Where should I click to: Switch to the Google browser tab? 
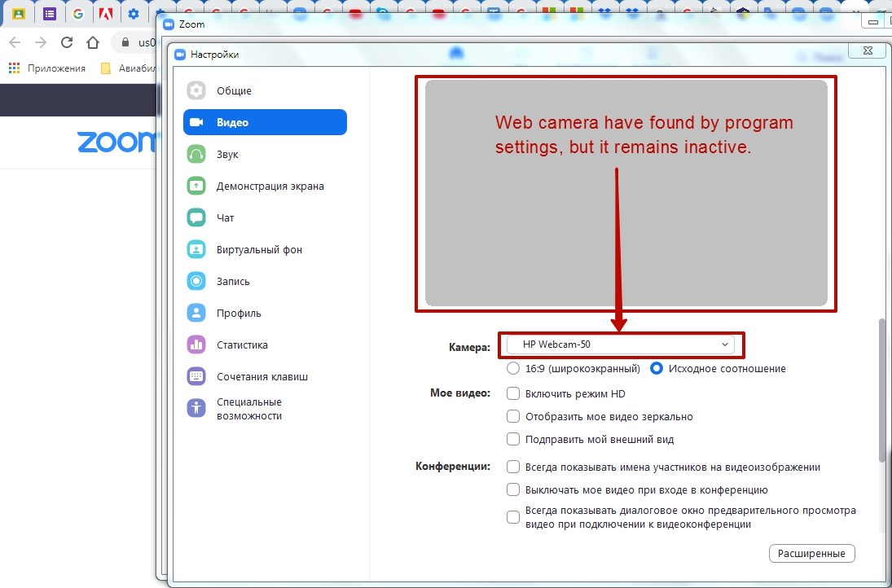[x=78, y=14]
